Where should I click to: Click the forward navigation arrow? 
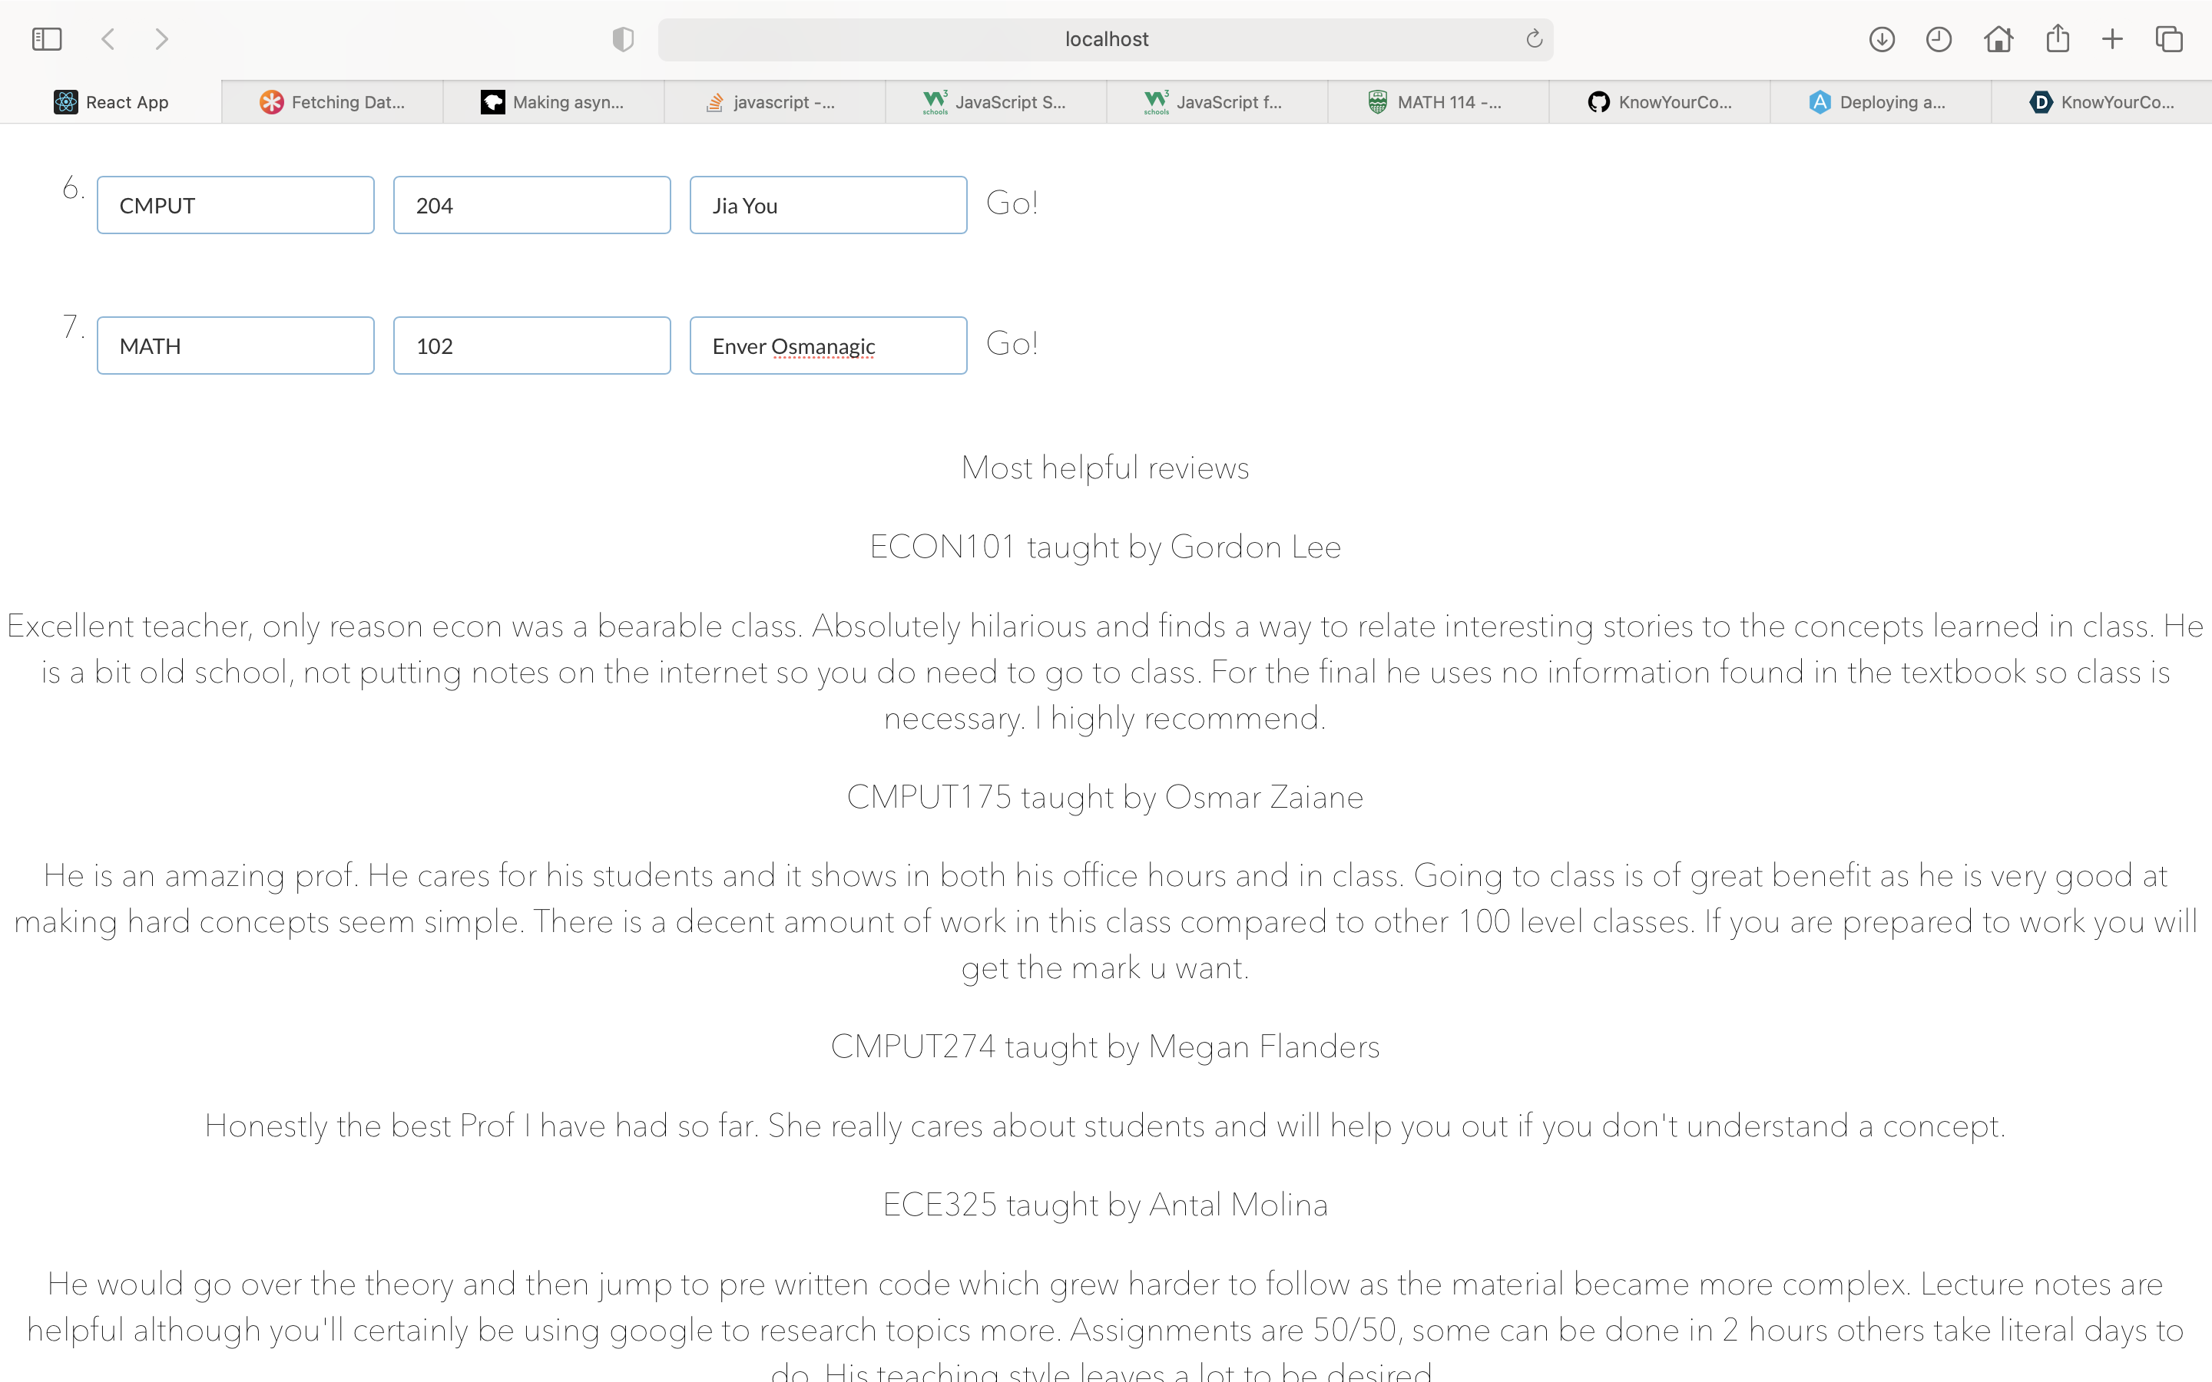162,39
